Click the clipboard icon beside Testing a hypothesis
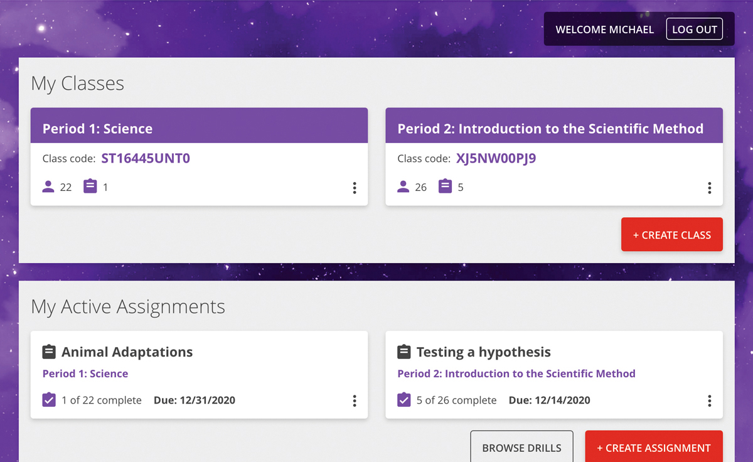The height and width of the screenshot is (462, 753). tap(404, 352)
